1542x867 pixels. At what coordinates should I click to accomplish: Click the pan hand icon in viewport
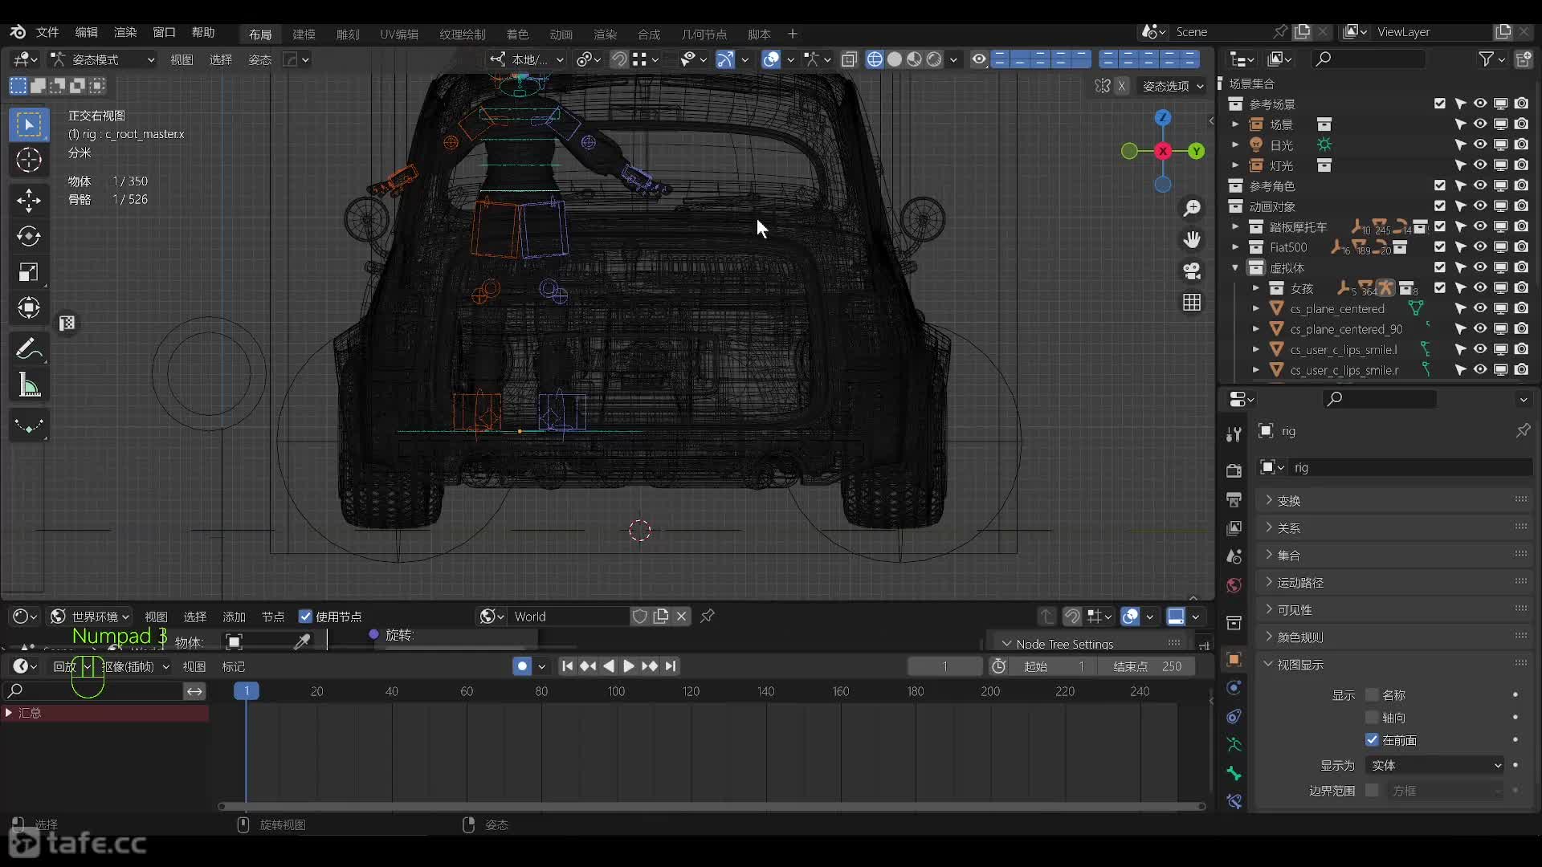coord(1192,240)
